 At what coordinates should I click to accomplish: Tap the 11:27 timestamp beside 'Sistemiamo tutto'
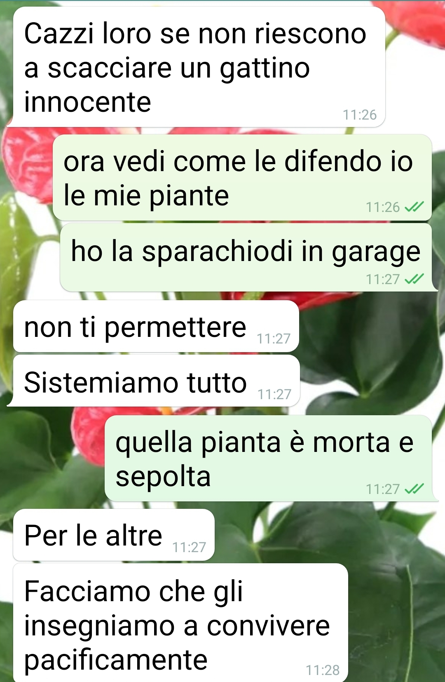[x=274, y=394]
